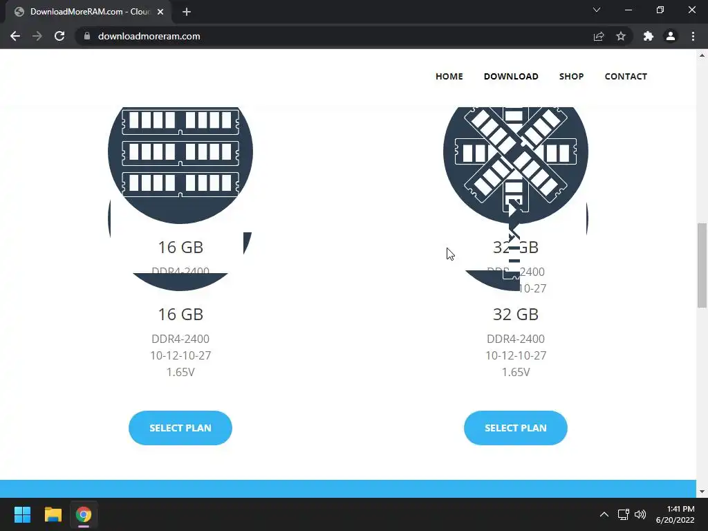Screen dimensions: 708x531
Task: View site security lock info
Action: coord(87,36)
